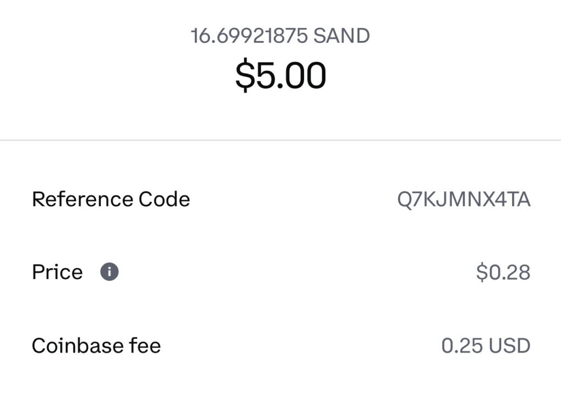The width and height of the screenshot is (561, 399).
Task: Tap the word SAND in the top line
Action: point(341,36)
